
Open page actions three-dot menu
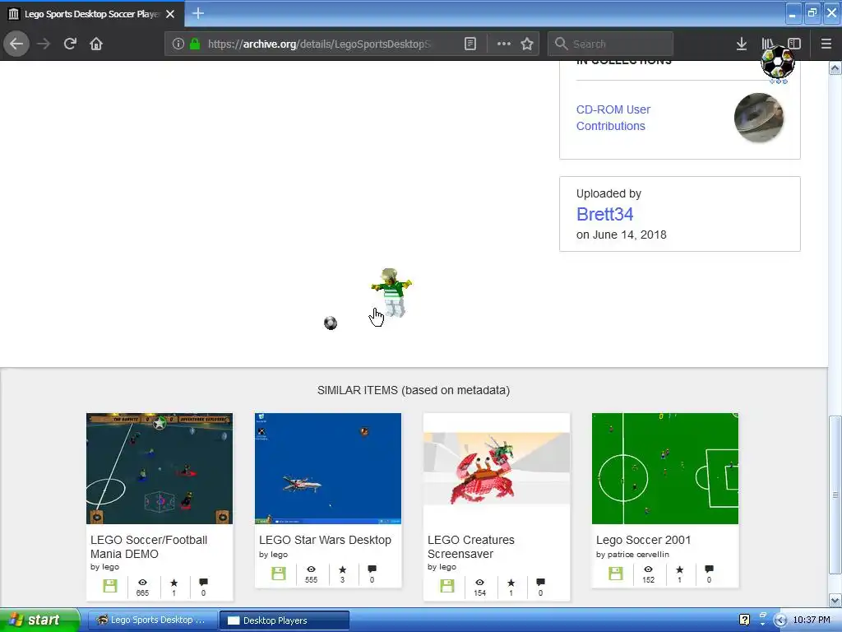504,44
